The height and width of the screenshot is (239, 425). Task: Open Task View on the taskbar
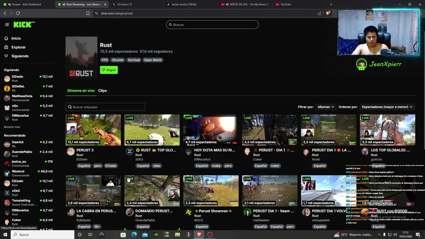coord(90,235)
